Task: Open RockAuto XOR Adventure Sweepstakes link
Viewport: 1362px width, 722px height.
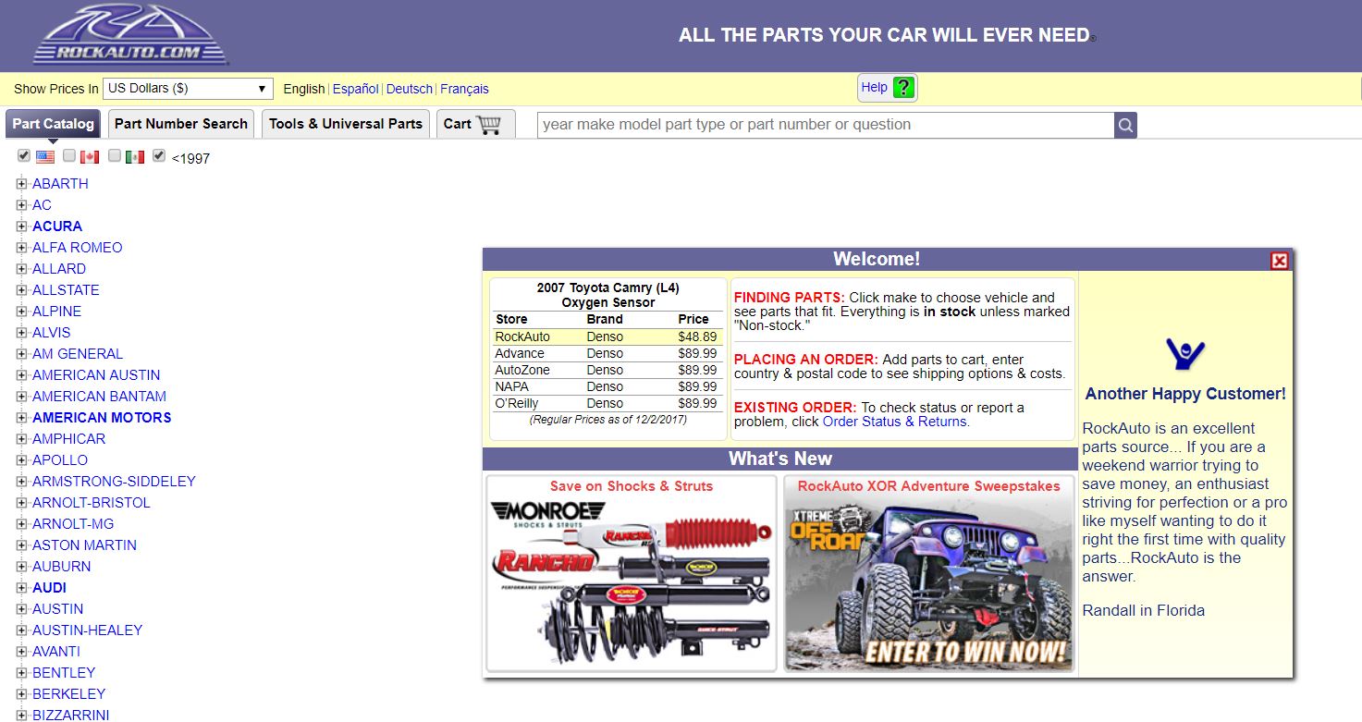Action: point(928,486)
